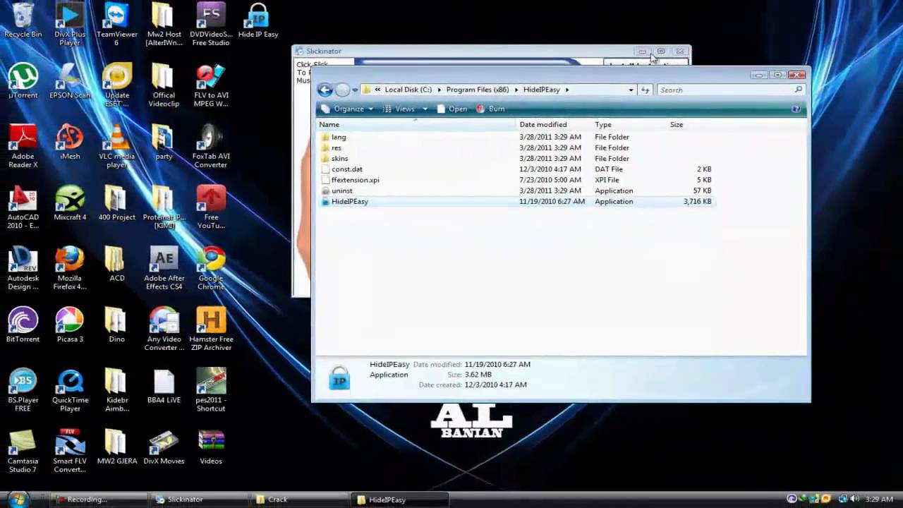Open Hamster Free ZIP Archiver icon
The width and height of the screenshot is (903, 508).
[210, 329]
